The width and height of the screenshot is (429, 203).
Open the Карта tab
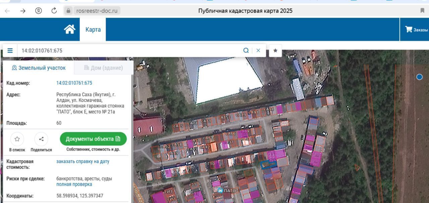(93, 29)
